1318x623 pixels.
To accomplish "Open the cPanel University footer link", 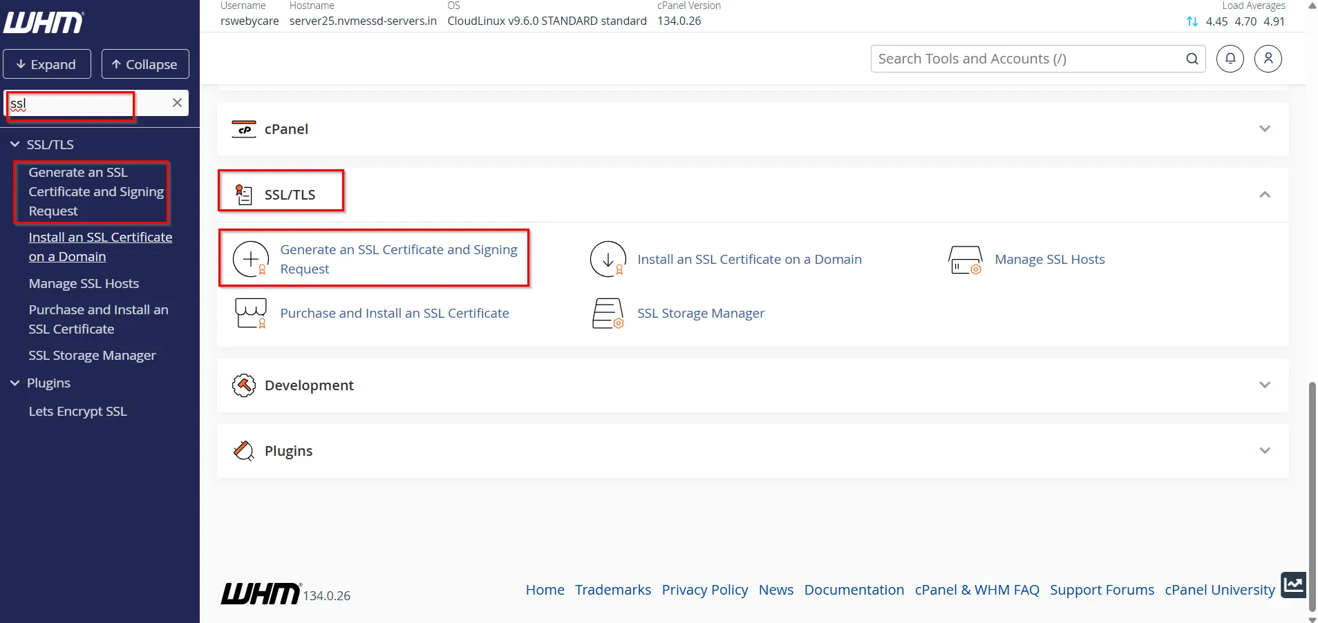I will pos(1220,590).
